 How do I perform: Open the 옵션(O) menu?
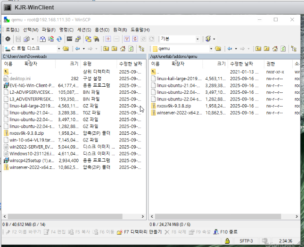[102, 30]
